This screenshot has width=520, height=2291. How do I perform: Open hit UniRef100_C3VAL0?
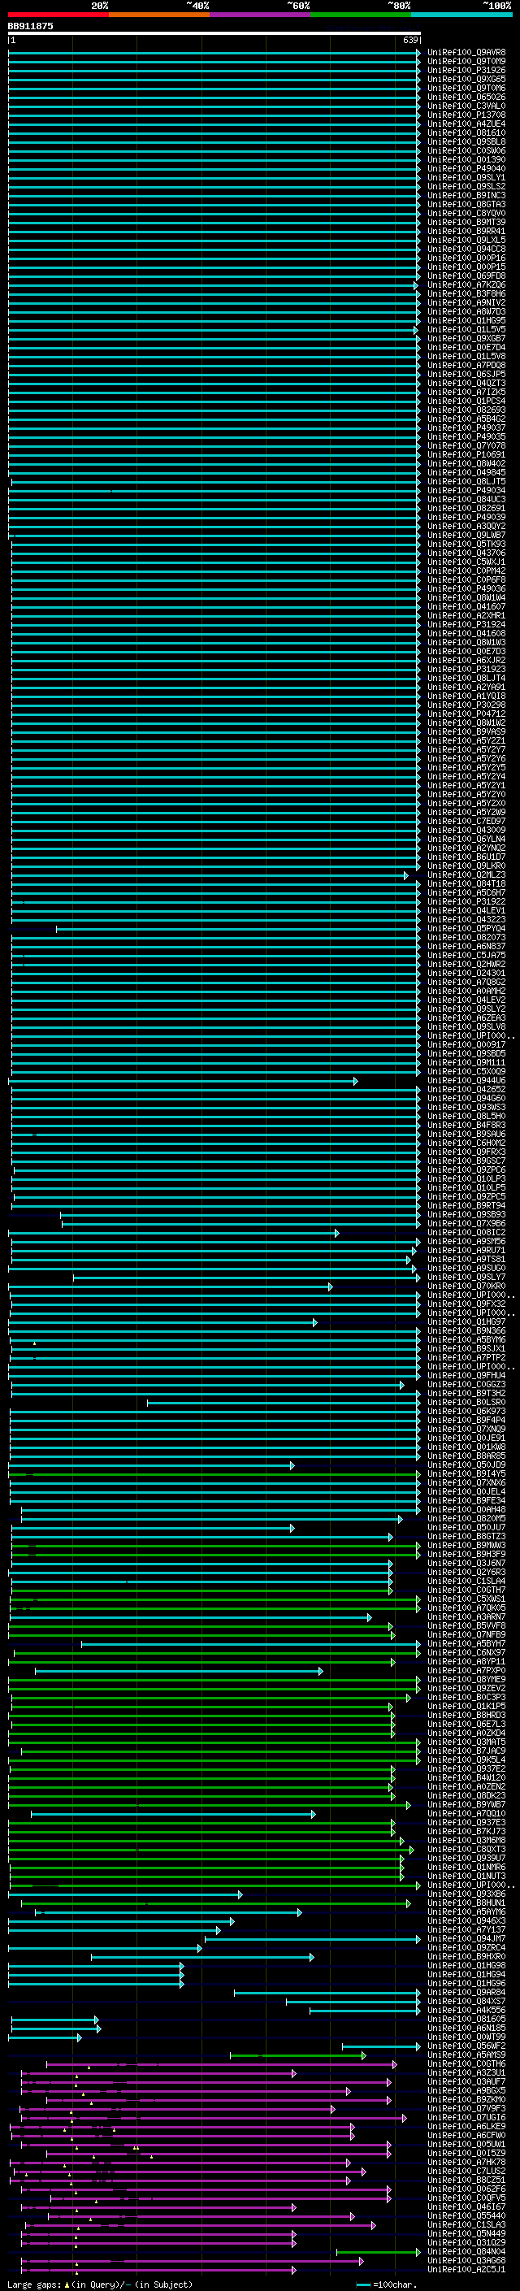click(466, 106)
